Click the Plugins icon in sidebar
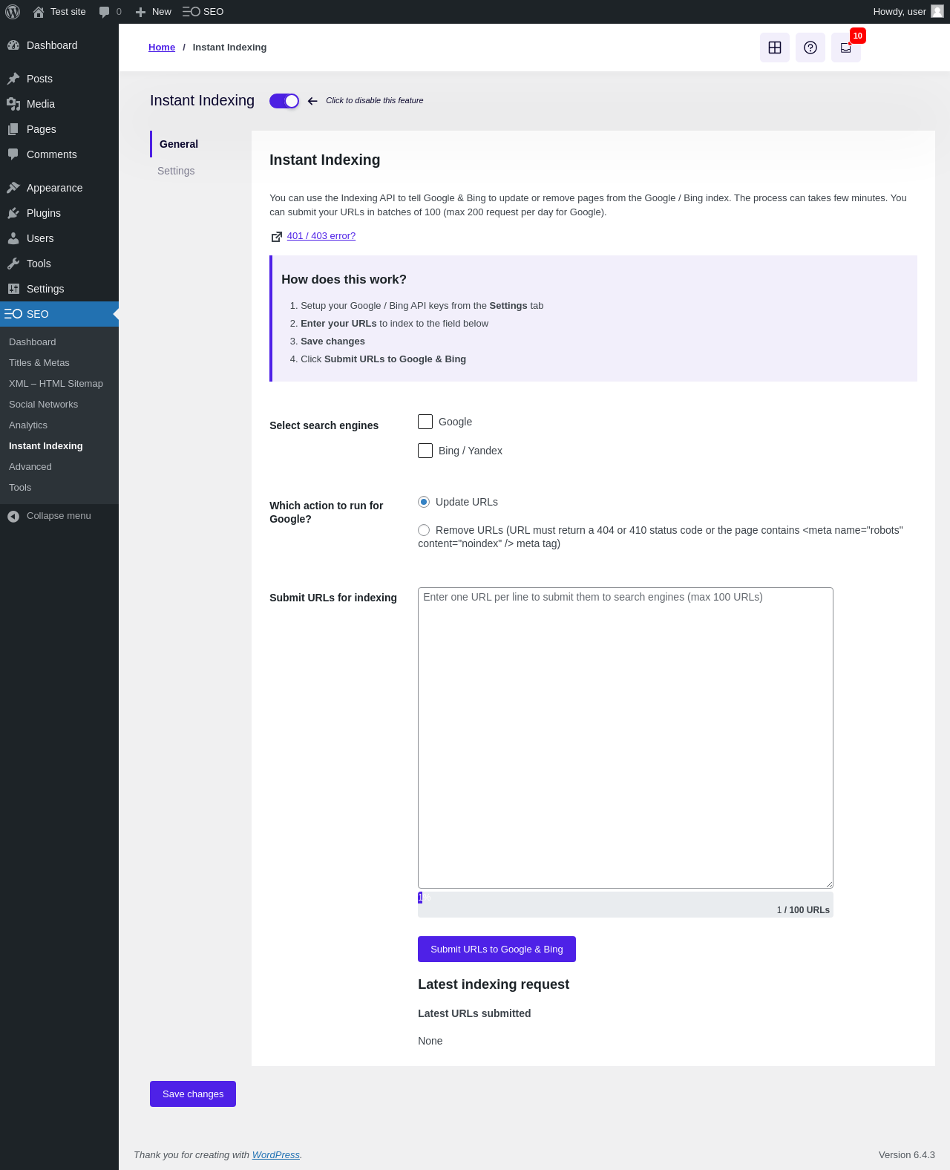 click(13, 213)
